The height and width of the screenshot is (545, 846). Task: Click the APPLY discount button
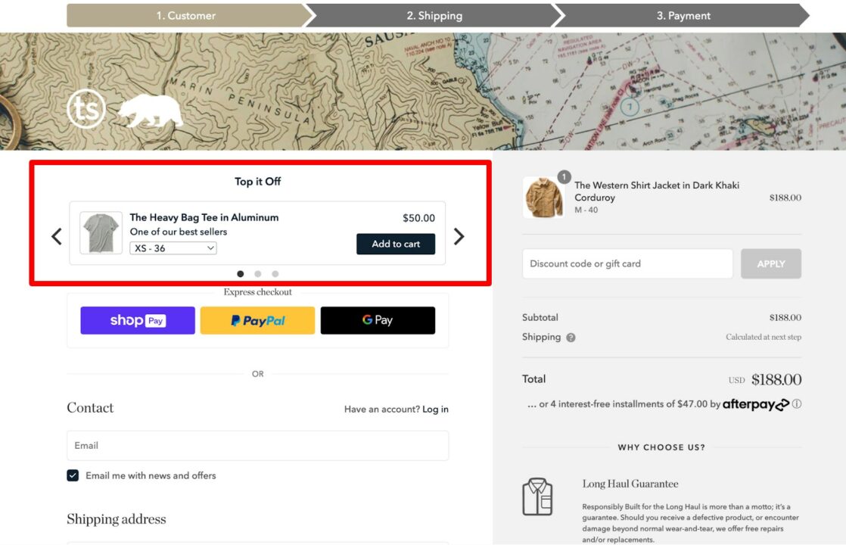pyautogui.click(x=770, y=264)
